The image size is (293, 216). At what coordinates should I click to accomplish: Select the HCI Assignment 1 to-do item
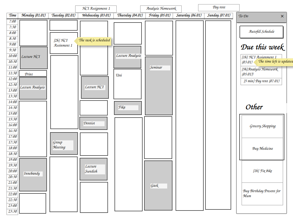tap(261, 60)
